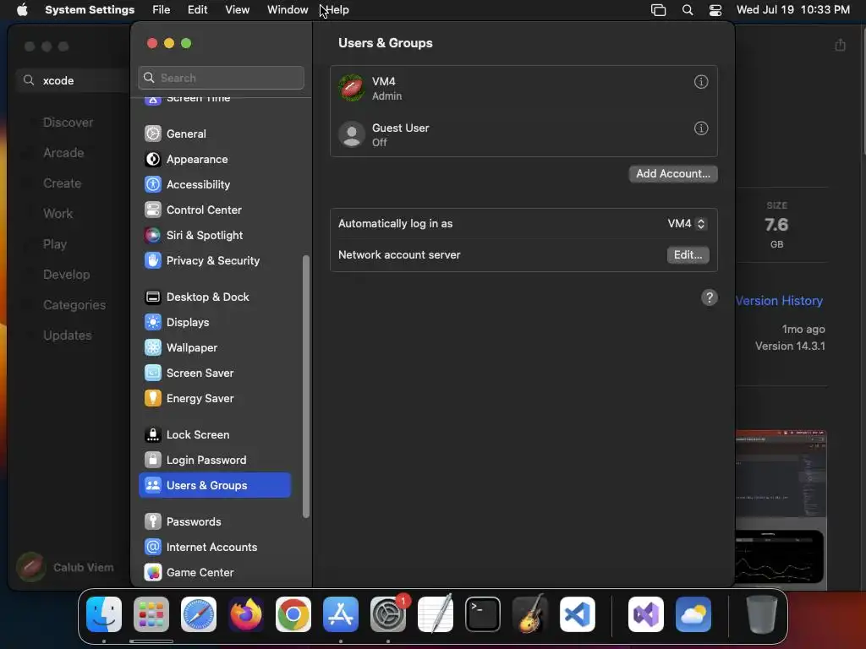This screenshot has width=866, height=649.
Task: Click the Share icon in App Store window
Action: [x=840, y=46]
